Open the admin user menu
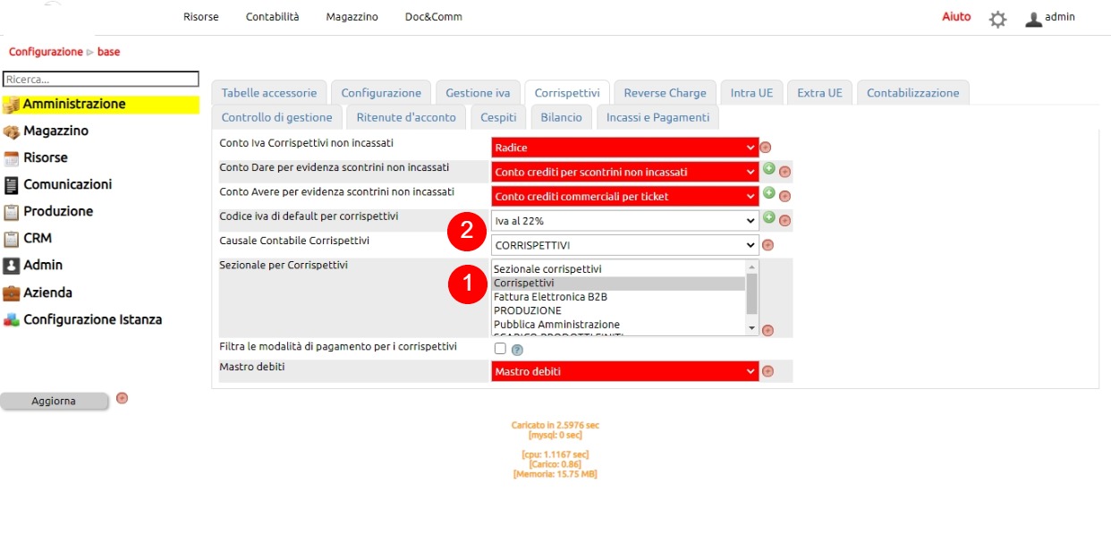This screenshot has width=1111, height=534. 1050,18
